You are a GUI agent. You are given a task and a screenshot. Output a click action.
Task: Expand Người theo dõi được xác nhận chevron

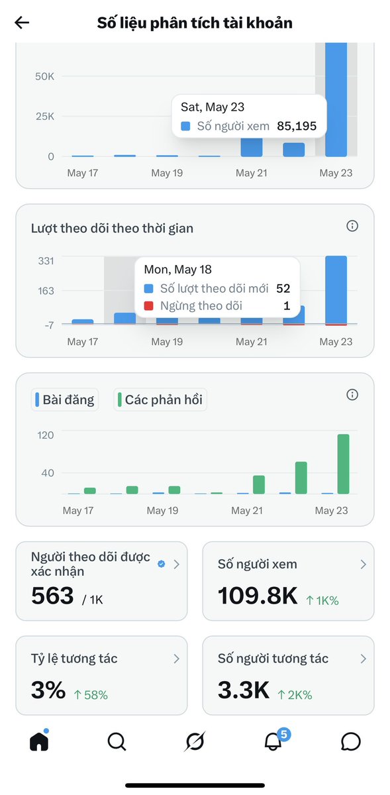click(176, 564)
